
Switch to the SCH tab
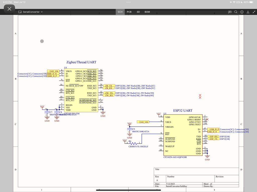coord(120,12)
